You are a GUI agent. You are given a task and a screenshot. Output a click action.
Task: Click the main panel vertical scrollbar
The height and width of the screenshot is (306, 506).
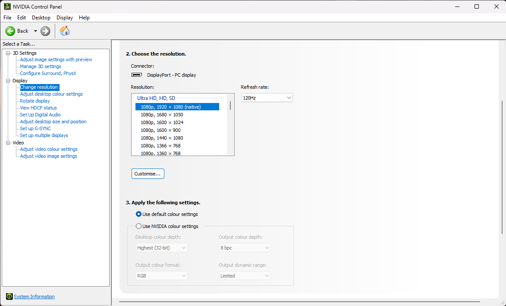502,168
